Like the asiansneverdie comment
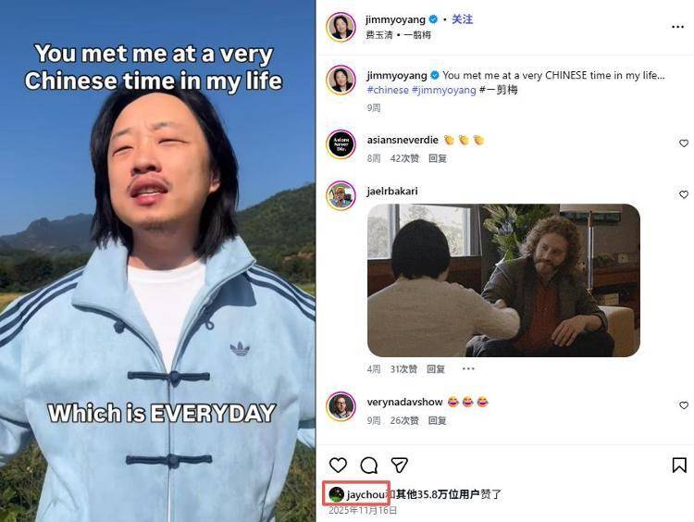This screenshot has height=522, width=694. pyautogui.click(x=684, y=143)
